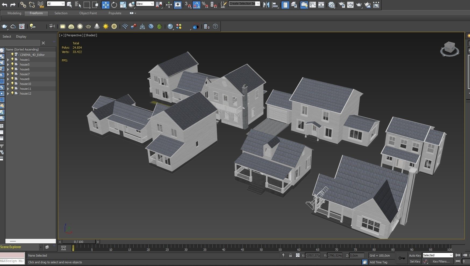Open the Schematic View
This screenshot has height=266, width=470.
pos(321,5)
